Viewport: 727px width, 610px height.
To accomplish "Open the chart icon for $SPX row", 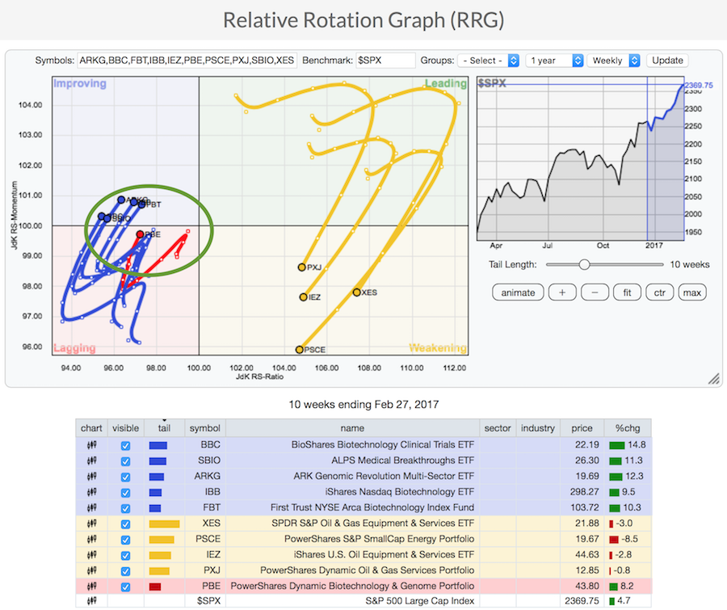I will (x=91, y=601).
